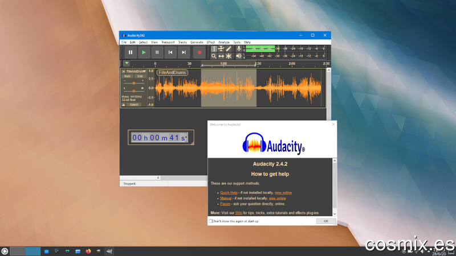Click the track pan L/R slider
The height and width of the screenshot is (256, 456).
pos(134,91)
